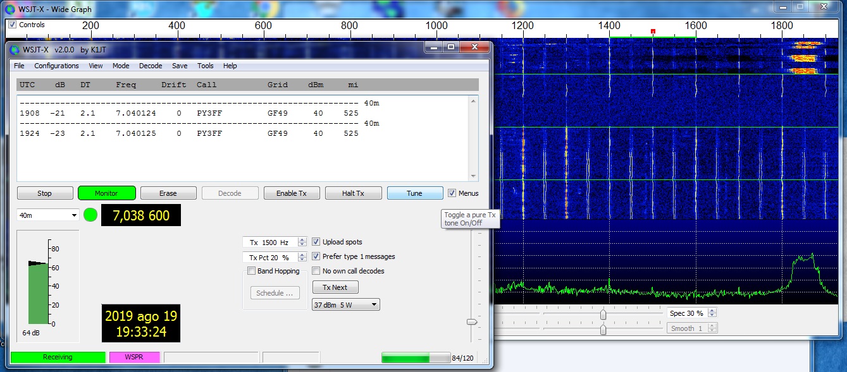This screenshot has height=372, width=847.
Task: Click the 7,038 600 dial frequency display
Action: click(x=141, y=215)
